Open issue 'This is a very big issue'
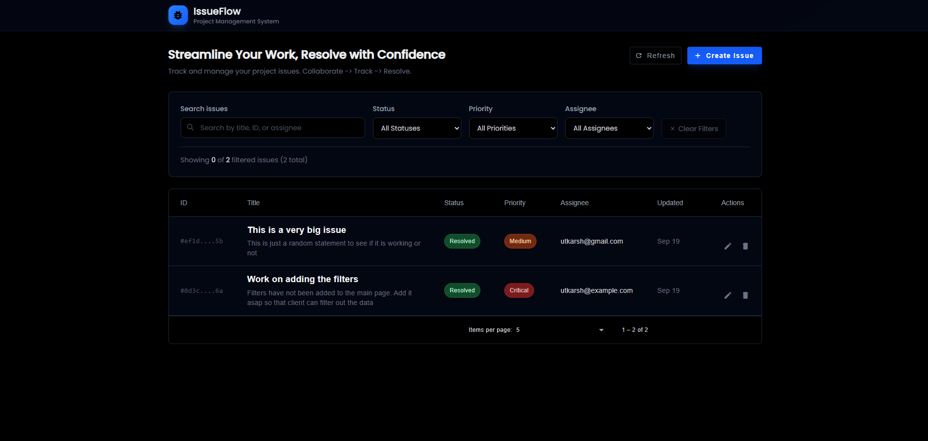 click(x=296, y=230)
